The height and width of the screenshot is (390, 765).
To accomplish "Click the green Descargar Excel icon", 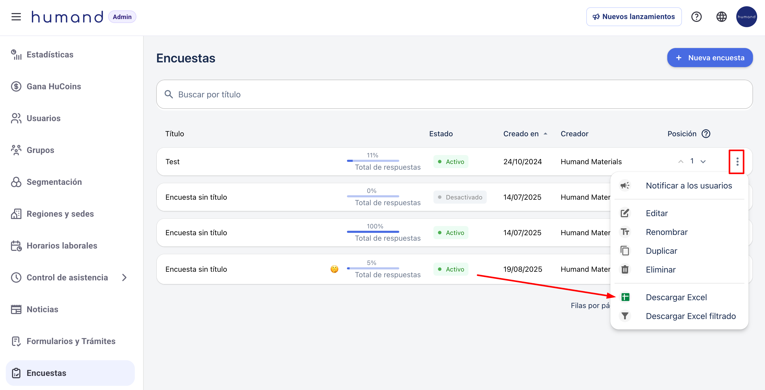I will (x=625, y=297).
